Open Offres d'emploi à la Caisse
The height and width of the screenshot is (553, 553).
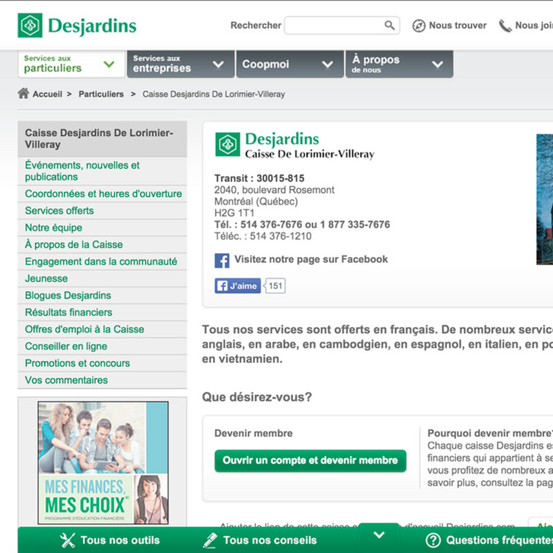pos(102,329)
